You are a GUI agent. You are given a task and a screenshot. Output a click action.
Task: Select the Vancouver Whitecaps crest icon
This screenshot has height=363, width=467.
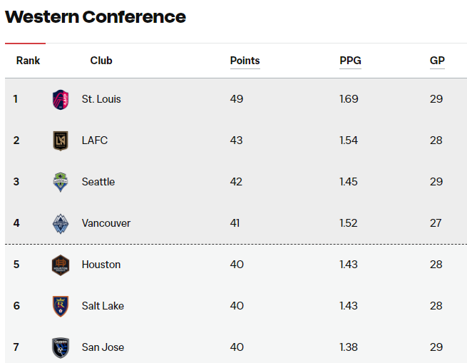61,223
